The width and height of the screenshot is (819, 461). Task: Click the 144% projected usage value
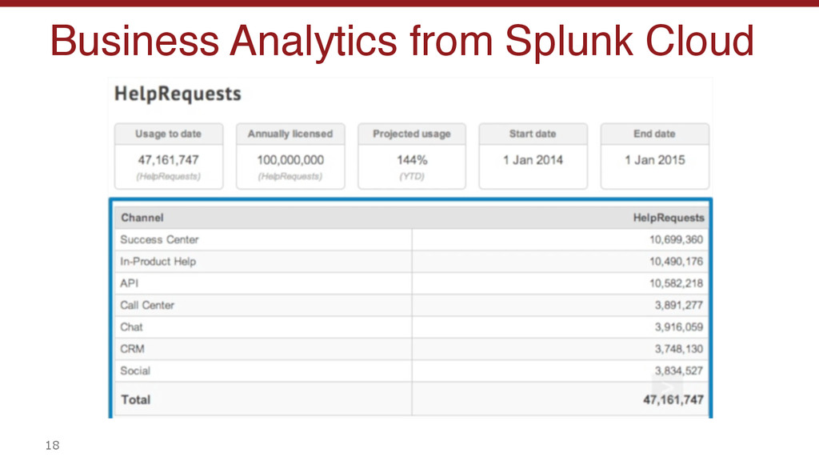(412, 160)
